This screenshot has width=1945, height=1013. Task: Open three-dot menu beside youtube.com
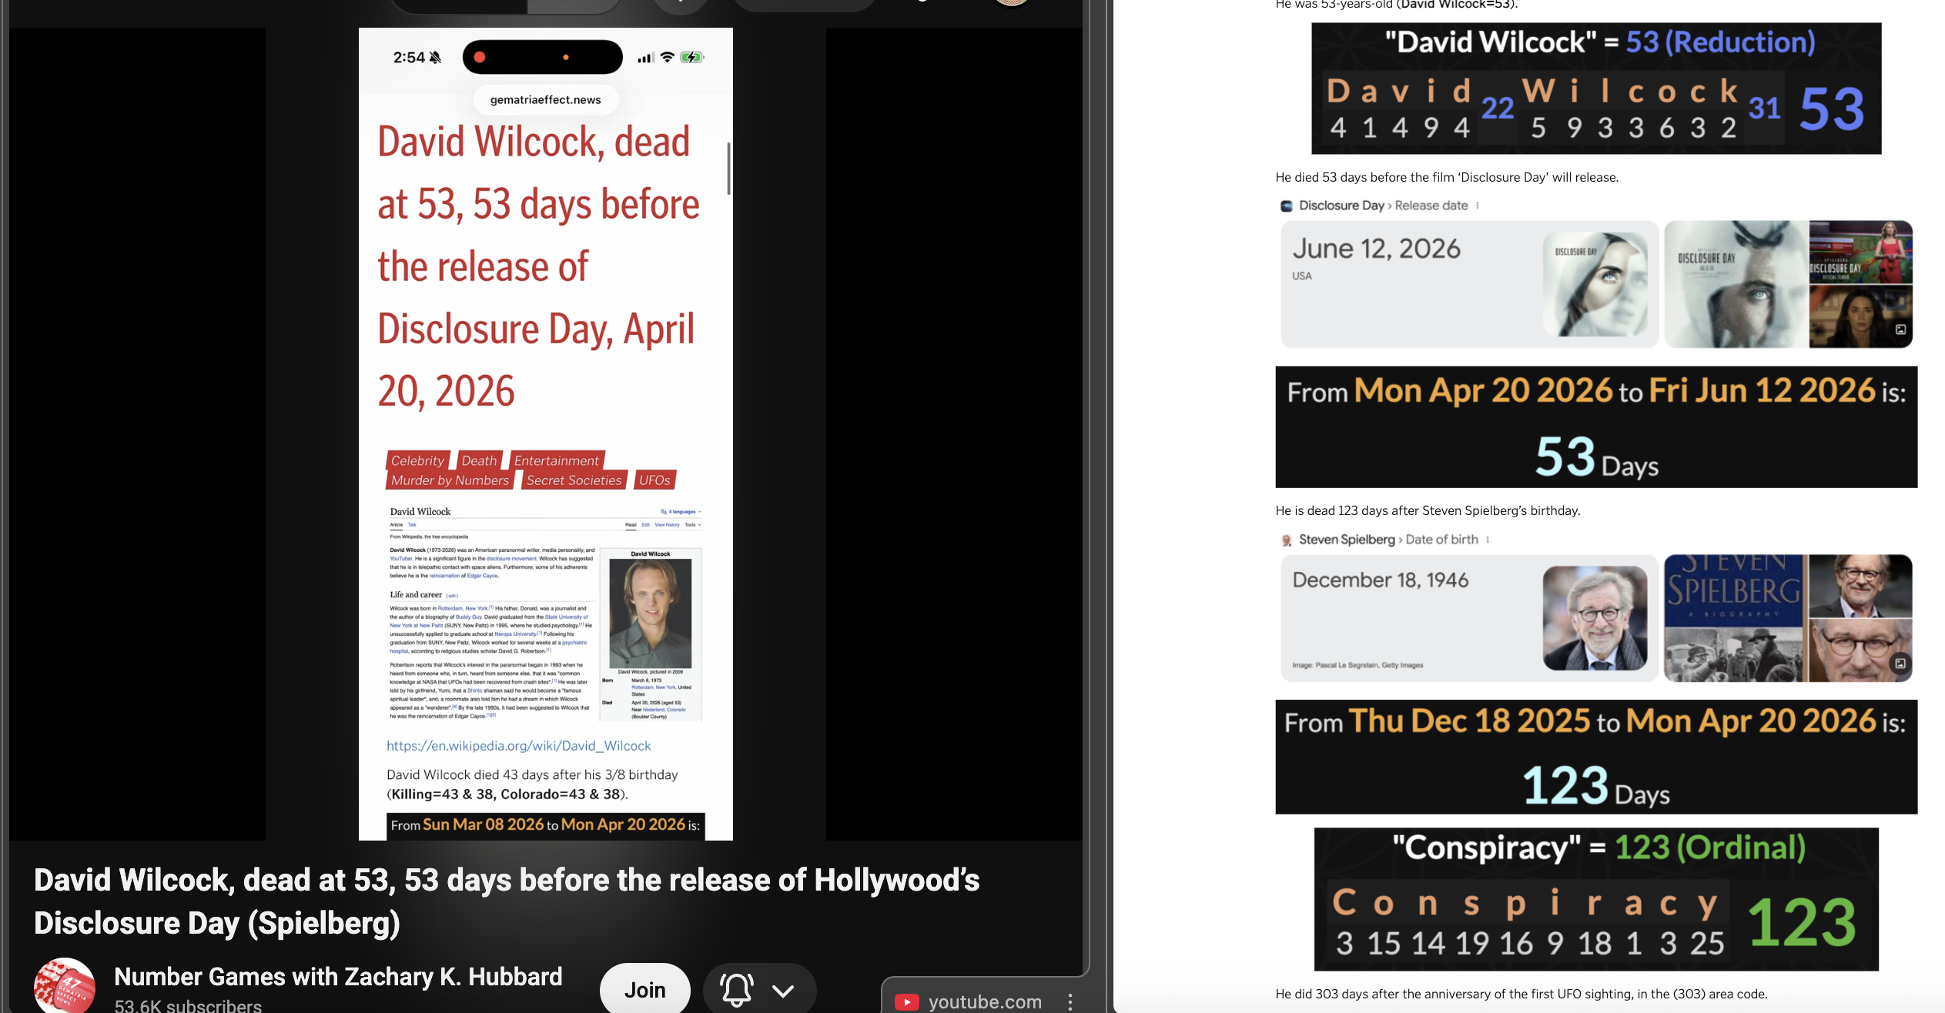[1070, 1001]
